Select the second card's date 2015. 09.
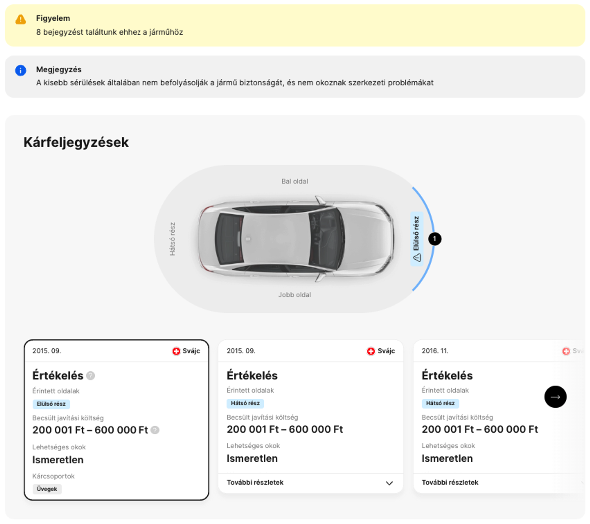This screenshot has height=524, width=590. pyautogui.click(x=241, y=351)
